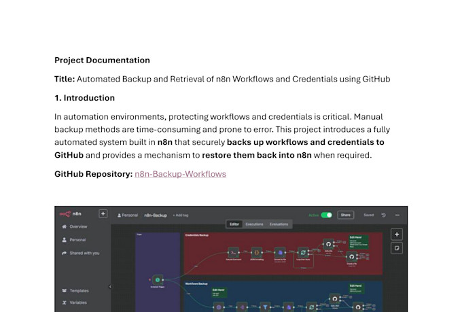Open the three-dots workflow menu
Screen dimensions: 462x312
point(397,215)
